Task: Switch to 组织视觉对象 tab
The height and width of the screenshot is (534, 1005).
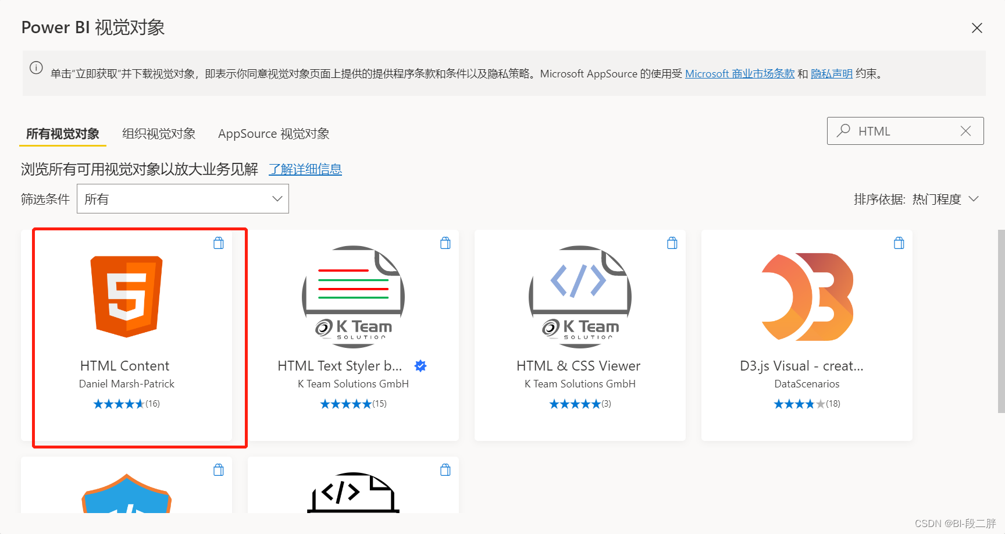Action: point(159,134)
